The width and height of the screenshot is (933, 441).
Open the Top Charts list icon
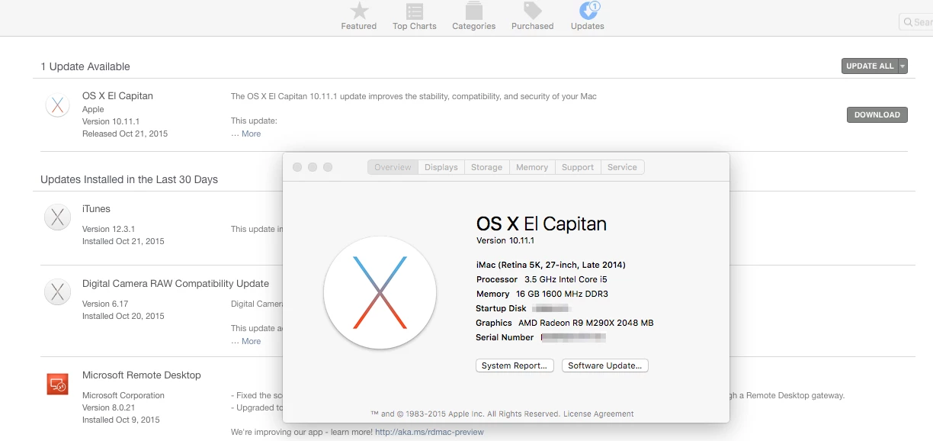click(x=415, y=11)
